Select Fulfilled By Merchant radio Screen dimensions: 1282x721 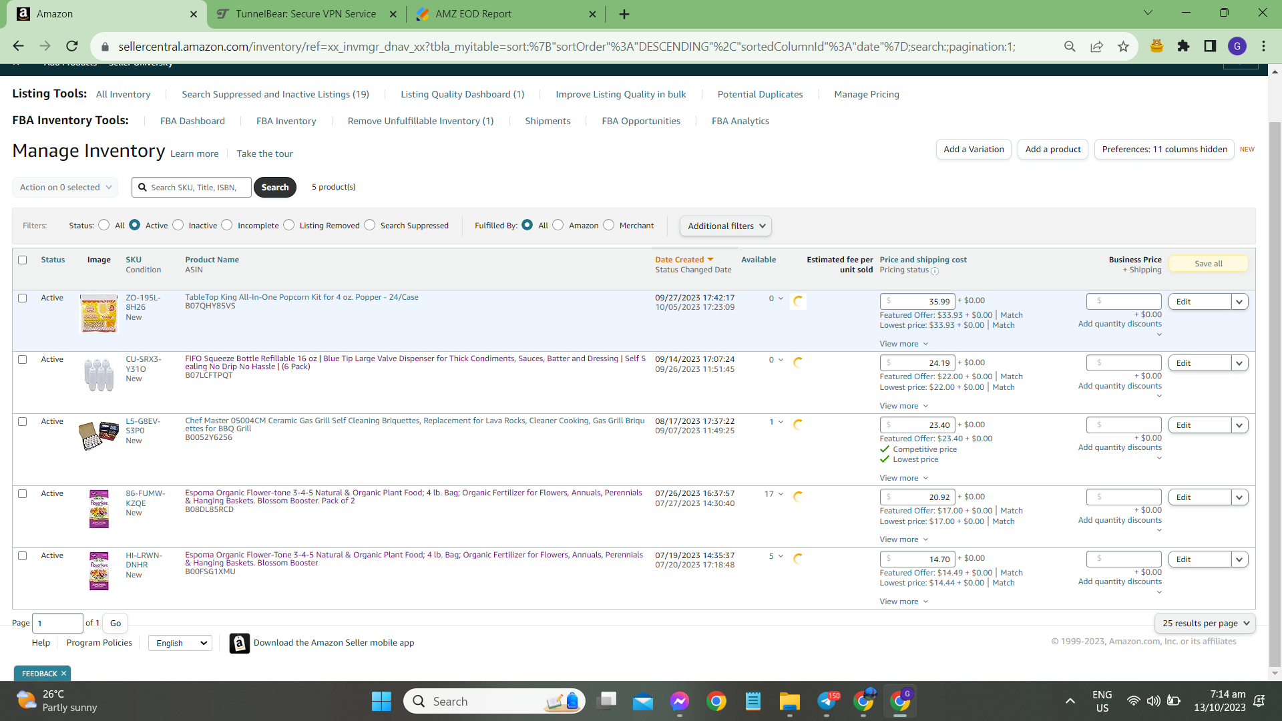click(x=609, y=225)
